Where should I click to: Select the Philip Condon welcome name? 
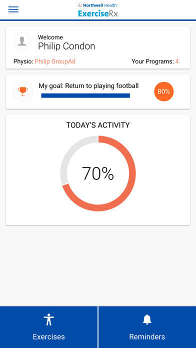point(66,46)
